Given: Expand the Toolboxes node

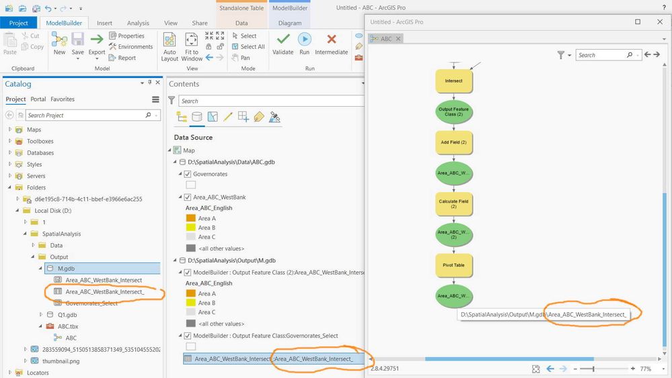Looking at the screenshot, I should point(10,141).
